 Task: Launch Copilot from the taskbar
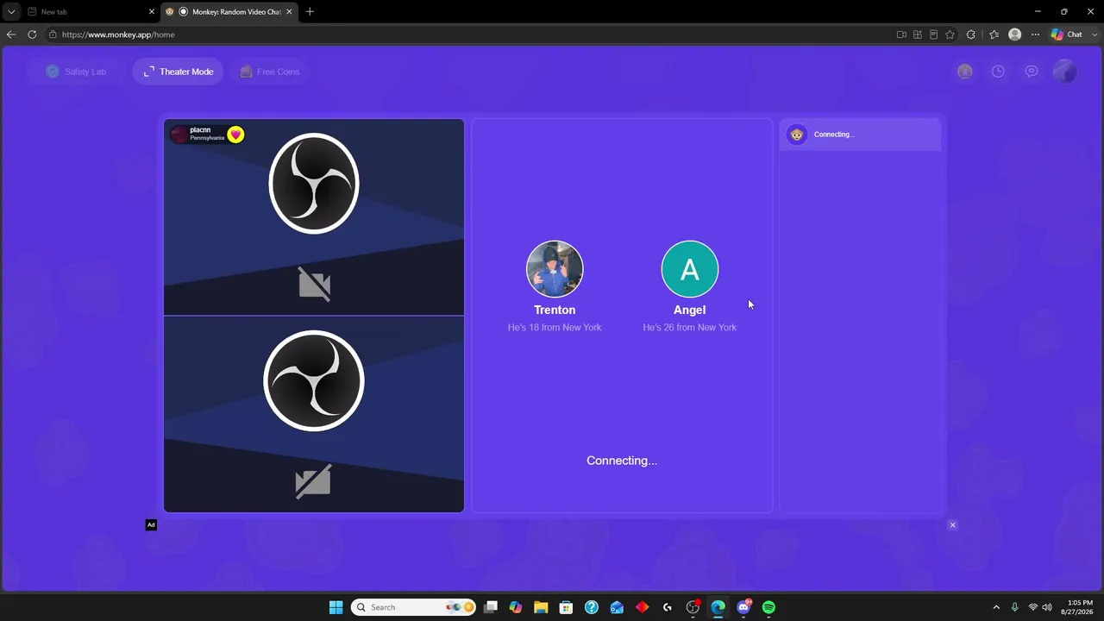[x=516, y=607]
